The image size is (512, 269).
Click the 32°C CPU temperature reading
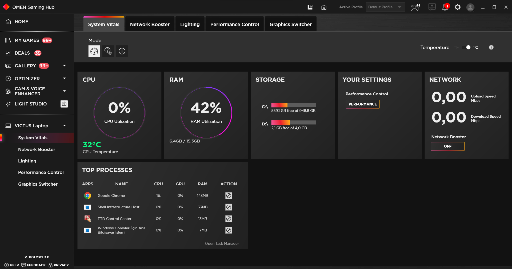(92, 145)
